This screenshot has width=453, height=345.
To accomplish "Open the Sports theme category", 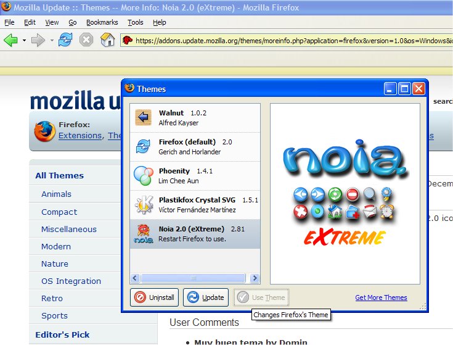I will (55, 316).
